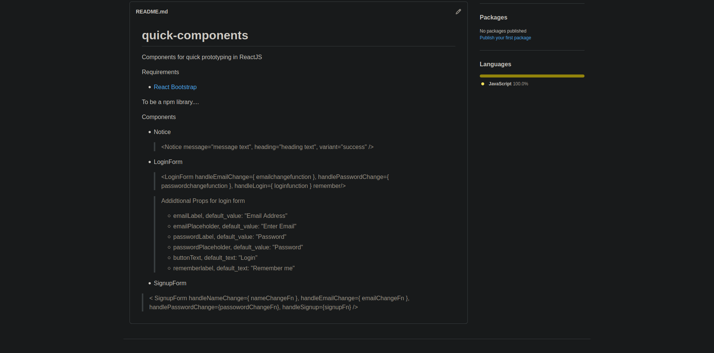
Task: Click the Languages section heading
Action: (x=495, y=64)
